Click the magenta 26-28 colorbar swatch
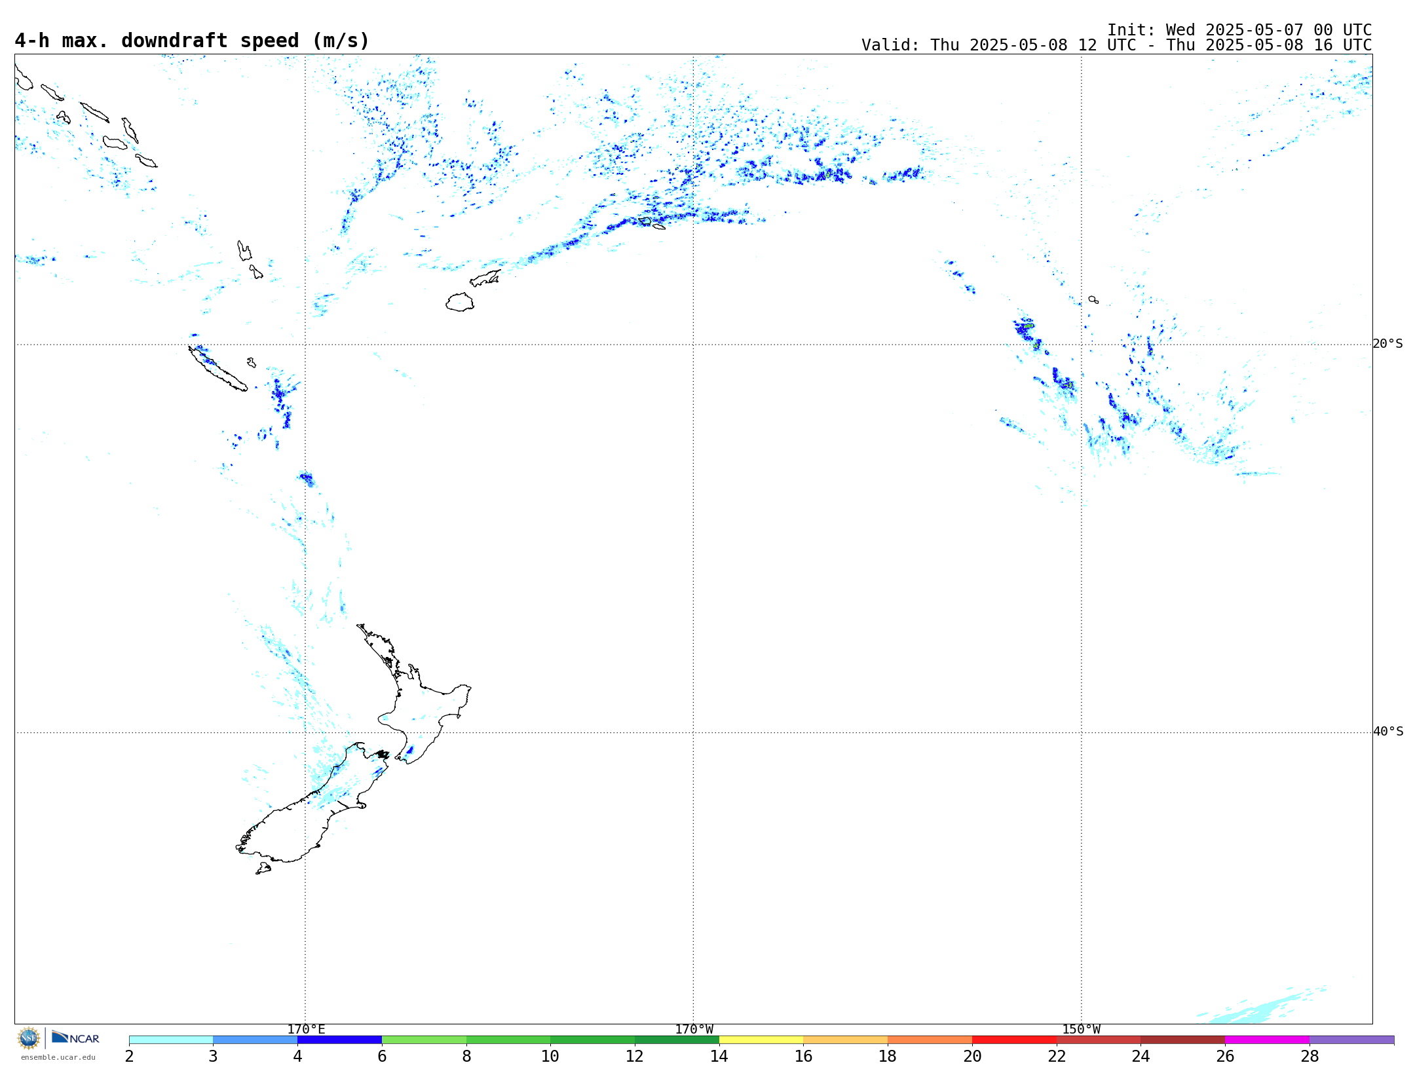The height and width of the screenshot is (1065, 1415). coord(1268,1040)
